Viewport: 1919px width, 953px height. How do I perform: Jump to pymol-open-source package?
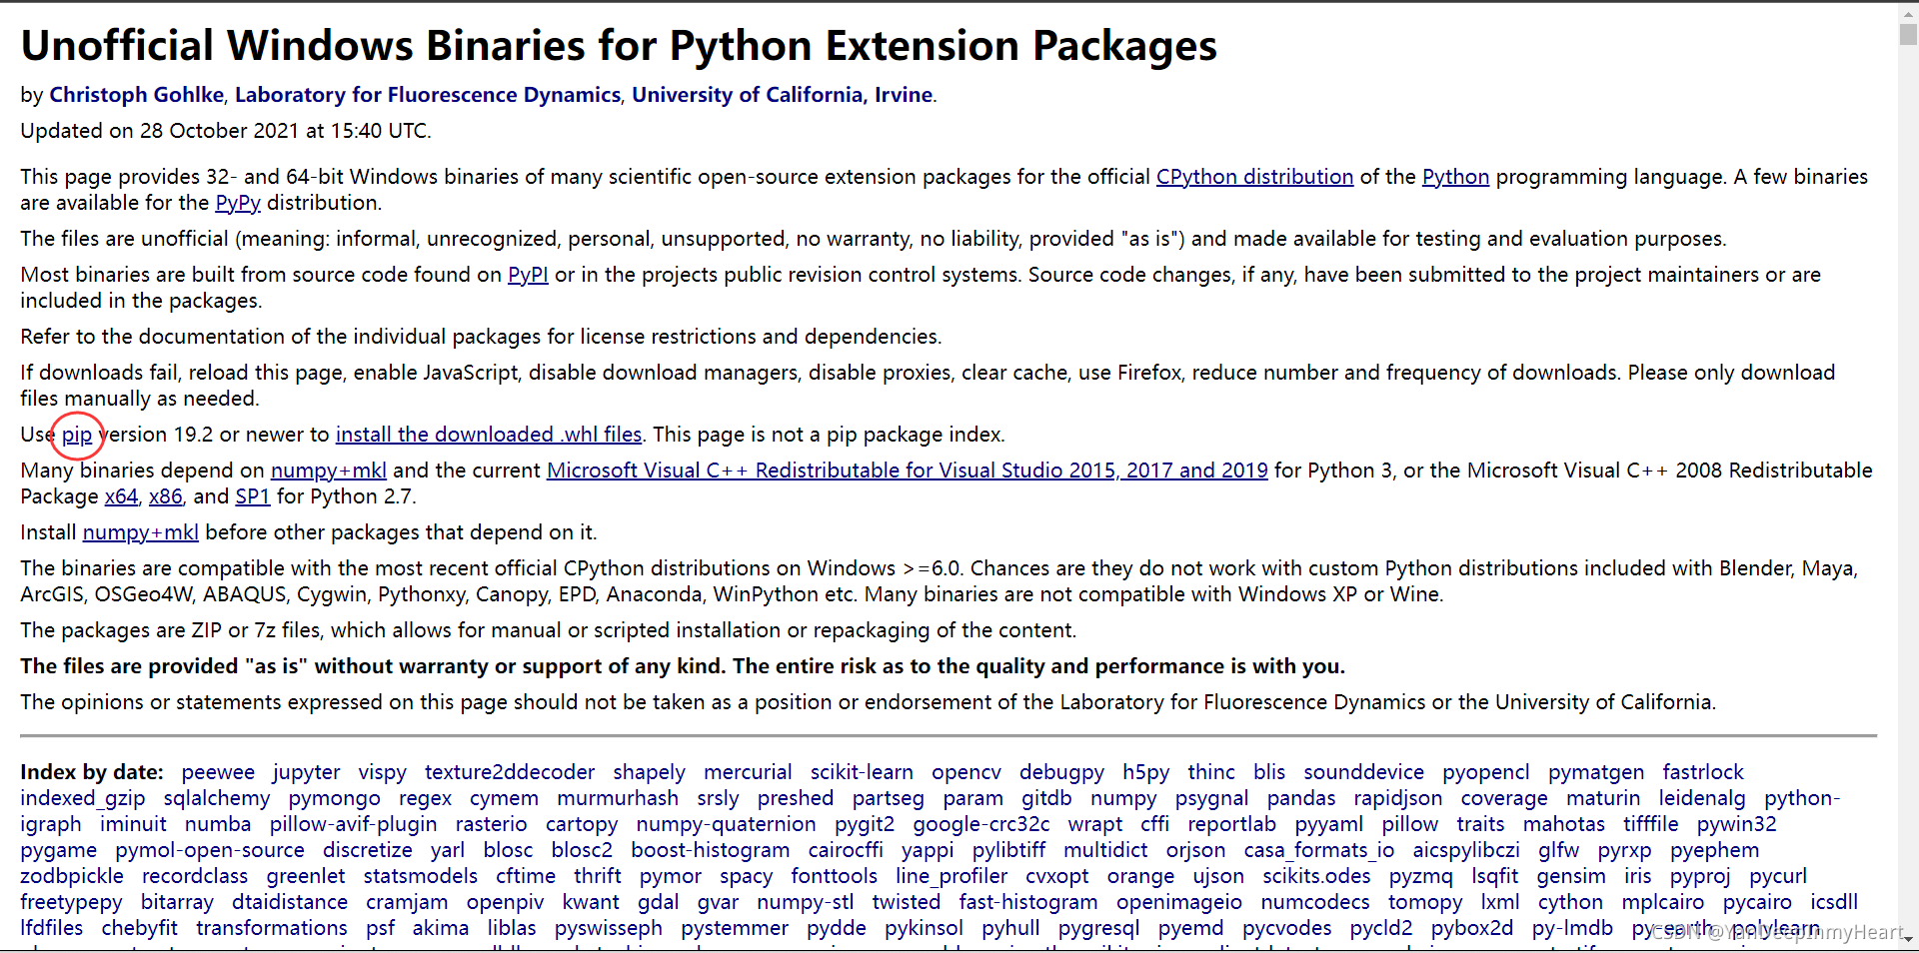[x=210, y=850]
